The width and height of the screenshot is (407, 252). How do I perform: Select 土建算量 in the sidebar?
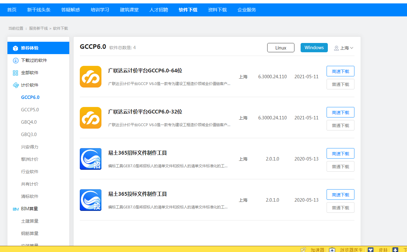pyautogui.click(x=30, y=221)
